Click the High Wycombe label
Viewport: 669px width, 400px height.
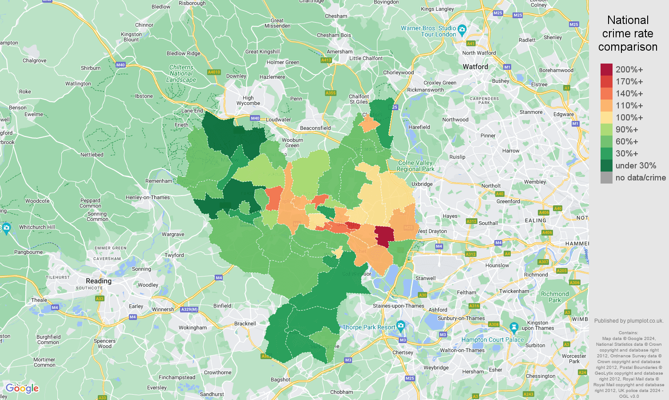click(x=248, y=100)
